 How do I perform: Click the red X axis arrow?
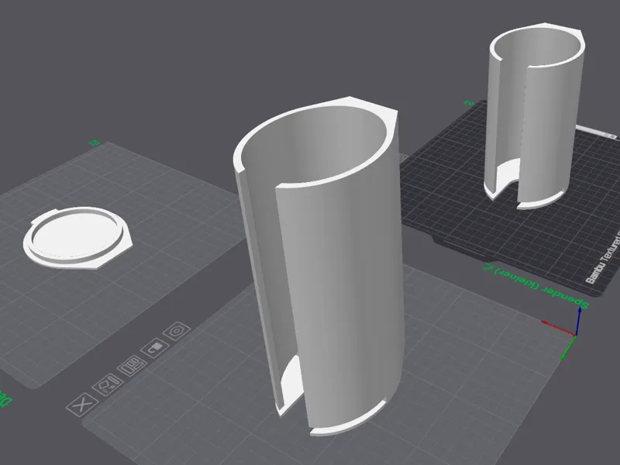click(x=557, y=328)
